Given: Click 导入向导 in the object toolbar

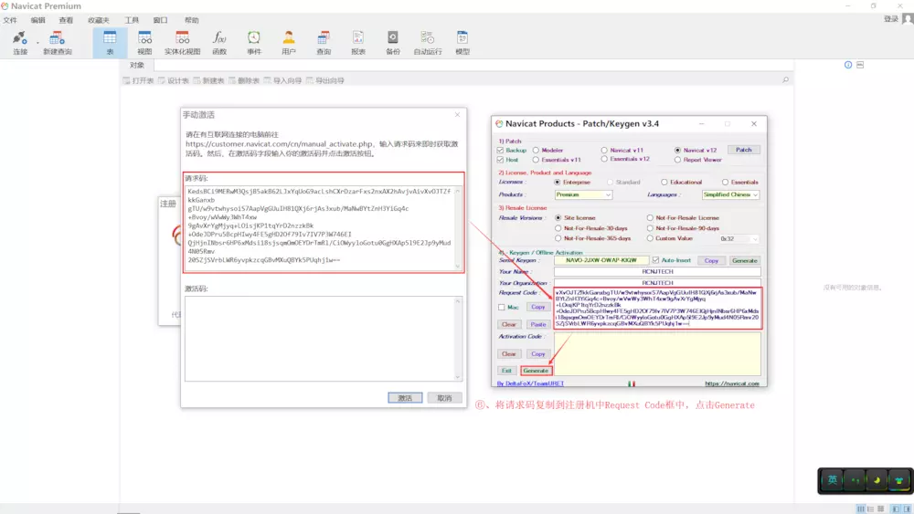Looking at the screenshot, I should (282, 80).
